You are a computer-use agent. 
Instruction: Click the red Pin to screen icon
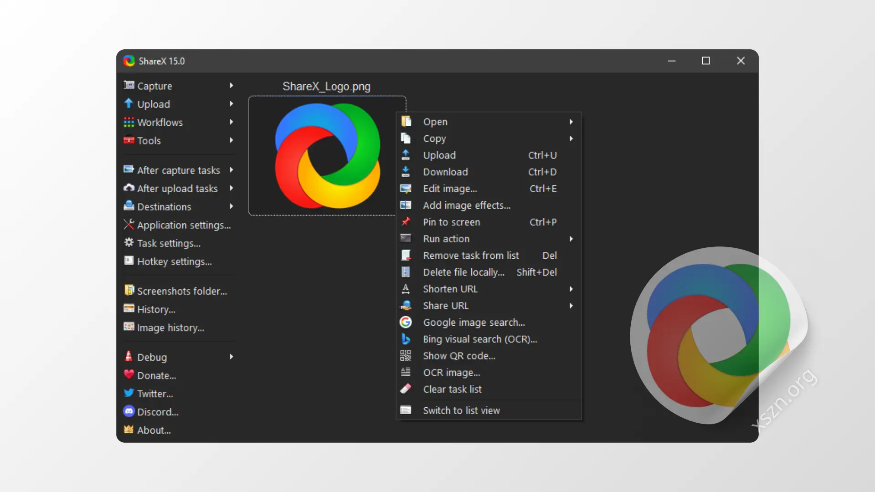click(406, 222)
